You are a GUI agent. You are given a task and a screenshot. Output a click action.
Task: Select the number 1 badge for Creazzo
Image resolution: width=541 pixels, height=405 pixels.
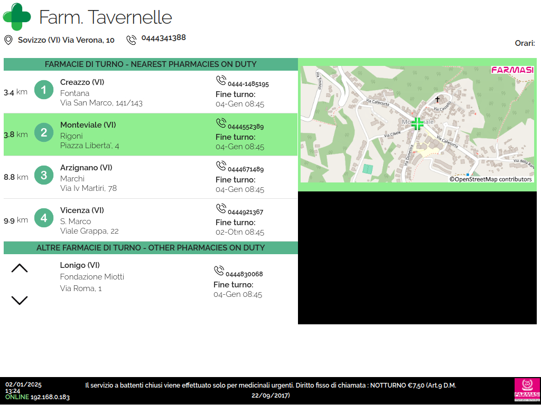point(44,90)
